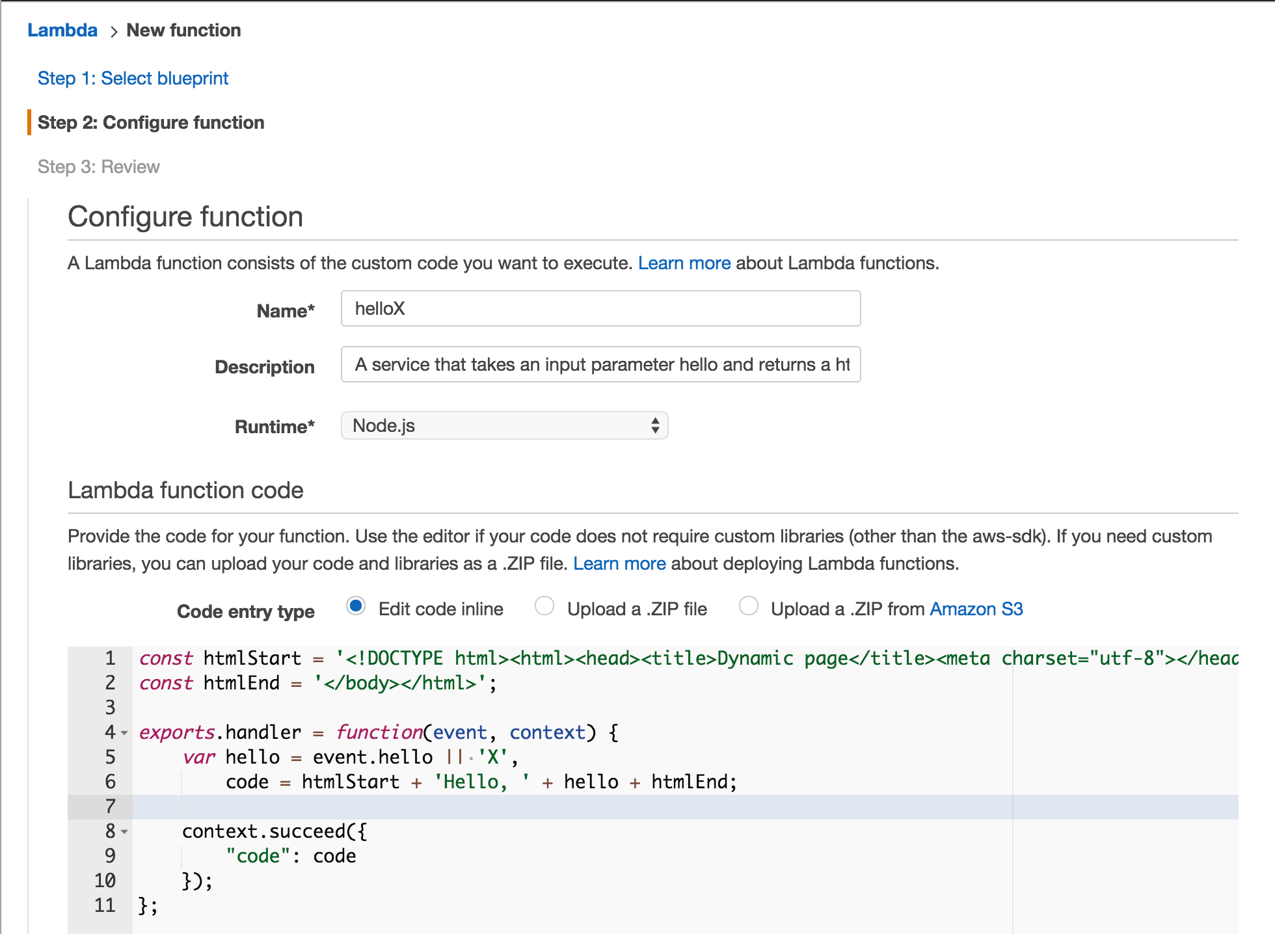The height and width of the screenshot is (934, 1275).
Task: Click line number 11 in editor gutter
Action: click(105, 905)
